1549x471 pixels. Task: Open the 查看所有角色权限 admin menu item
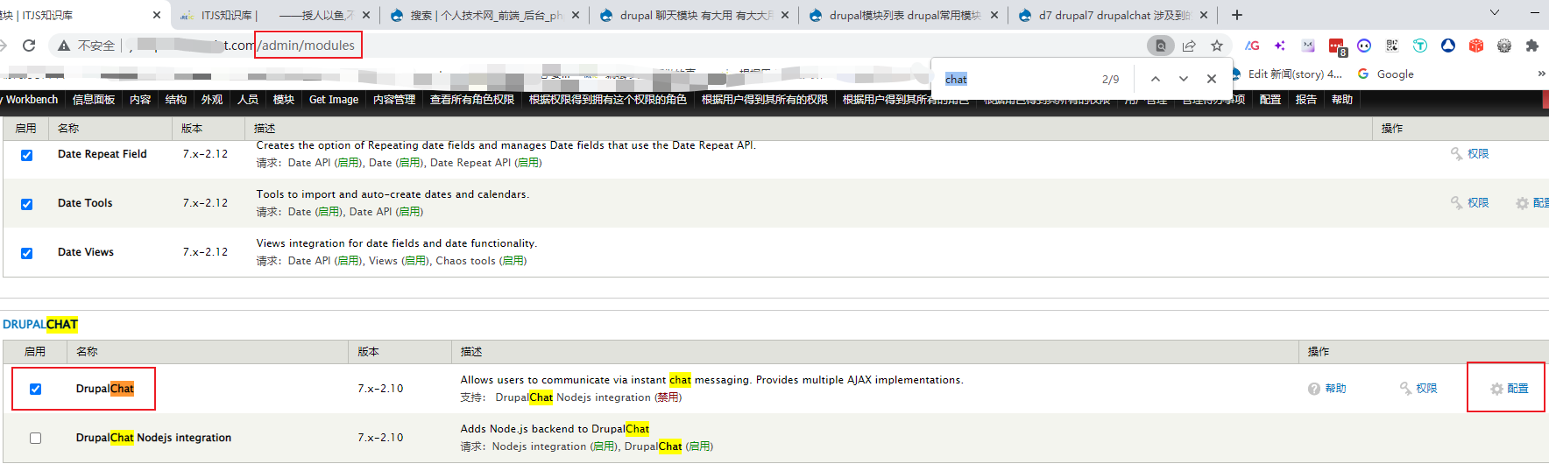pyautogui.click(x=472, y=99)
